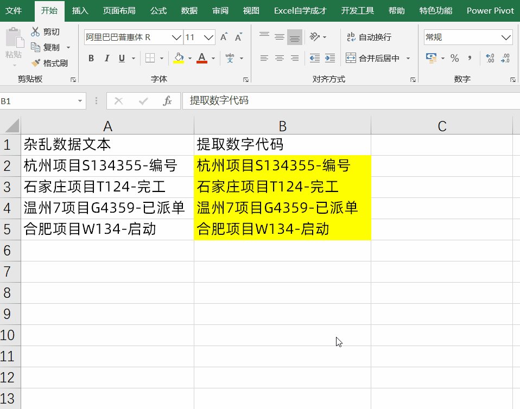Select cell with 温州7项目G4359-已派单 in column A

pos(107,208)
